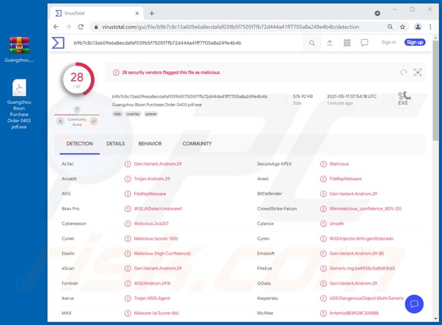
Task: Select the VirusTotal browser tab
Action: pos(97,13)
